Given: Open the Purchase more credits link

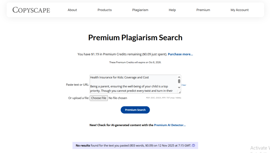Looking at the screenshot, I should click(180, 54).
